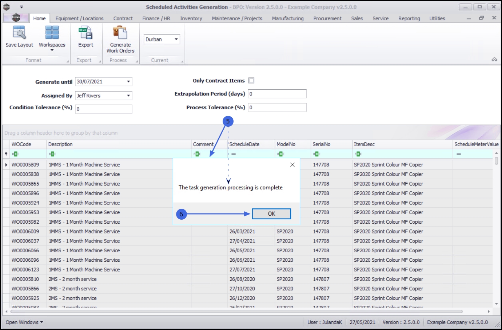Open the Maintenance / Projects tab

(237, 19)
